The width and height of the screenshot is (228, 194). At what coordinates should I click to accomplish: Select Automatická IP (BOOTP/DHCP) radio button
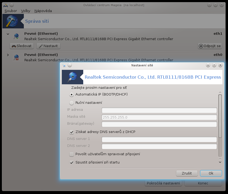tap(71, 95)
